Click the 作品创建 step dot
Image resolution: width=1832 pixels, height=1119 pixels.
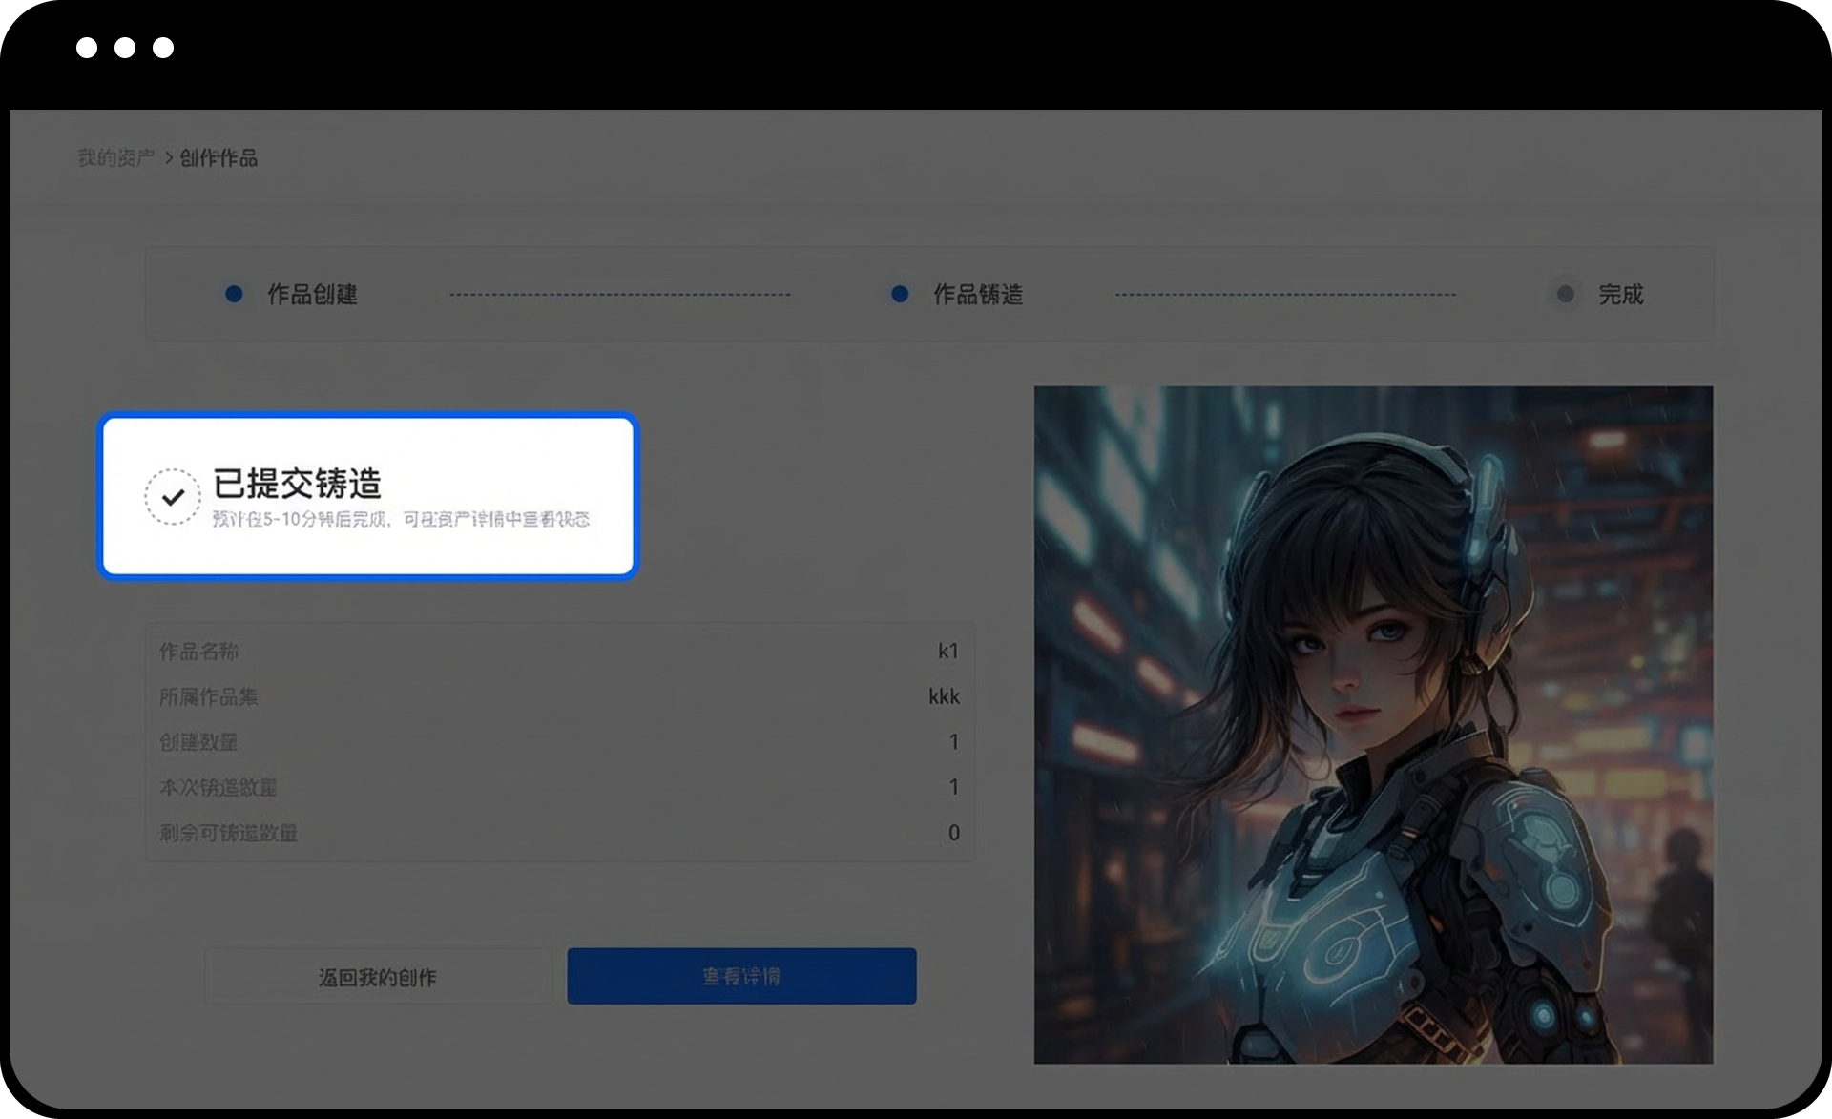coord(234,294)
